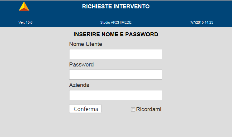Screen dimensions: 232x137
Task: Click the word PASSWORD in the bold heading
Action: (x=142, y=34)
